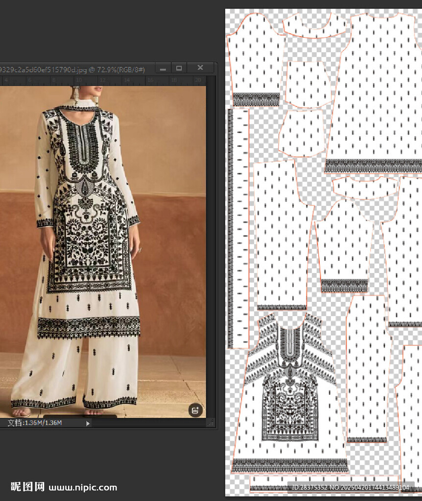Click the resize grip beside the status bar
Image resolution: width=422 pixels, height=501 pixels.
pos(211,423)
